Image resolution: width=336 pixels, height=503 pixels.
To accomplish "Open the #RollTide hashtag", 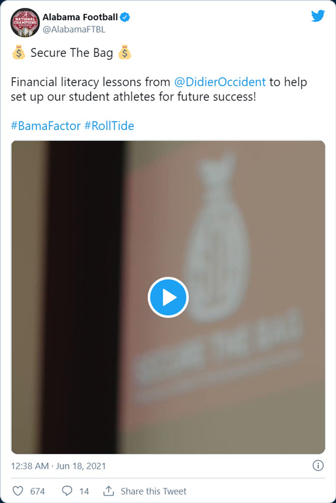I will 109,126.
